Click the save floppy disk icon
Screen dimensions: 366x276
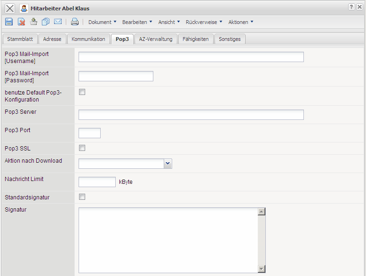pos(9,22)
